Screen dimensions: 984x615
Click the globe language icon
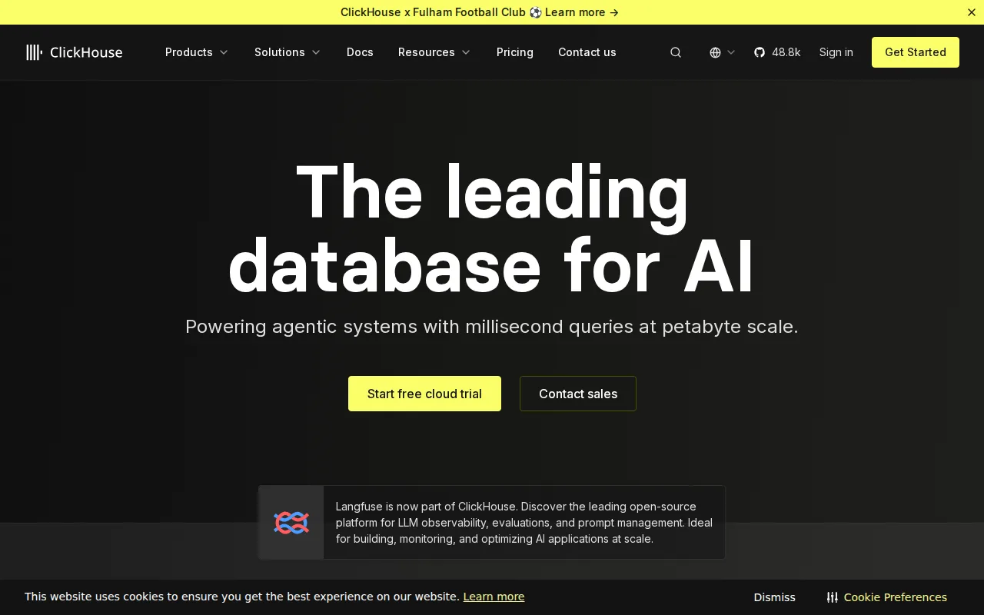(x=715, y=52)
